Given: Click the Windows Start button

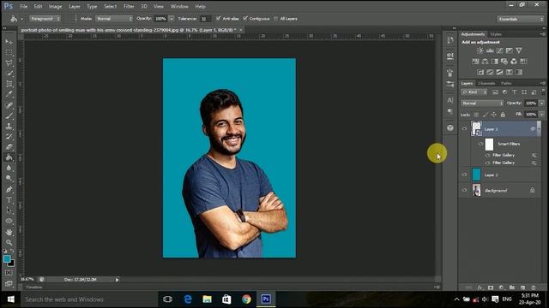Looking at the screenshot, I should pyautogui.click(x=10, y=299).
